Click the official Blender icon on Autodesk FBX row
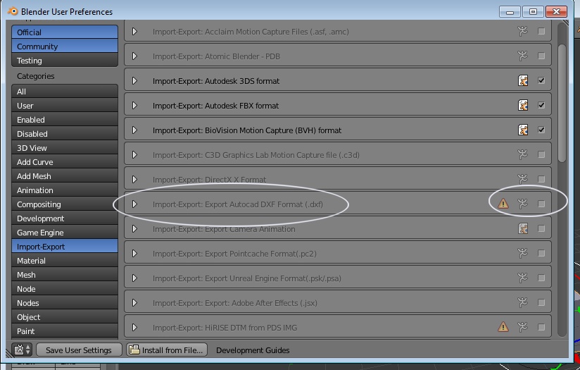 (x=523, y=105)
